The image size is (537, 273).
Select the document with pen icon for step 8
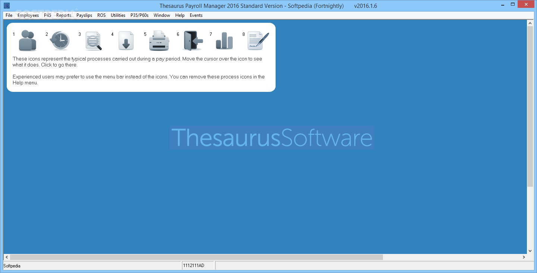point(258,41)
